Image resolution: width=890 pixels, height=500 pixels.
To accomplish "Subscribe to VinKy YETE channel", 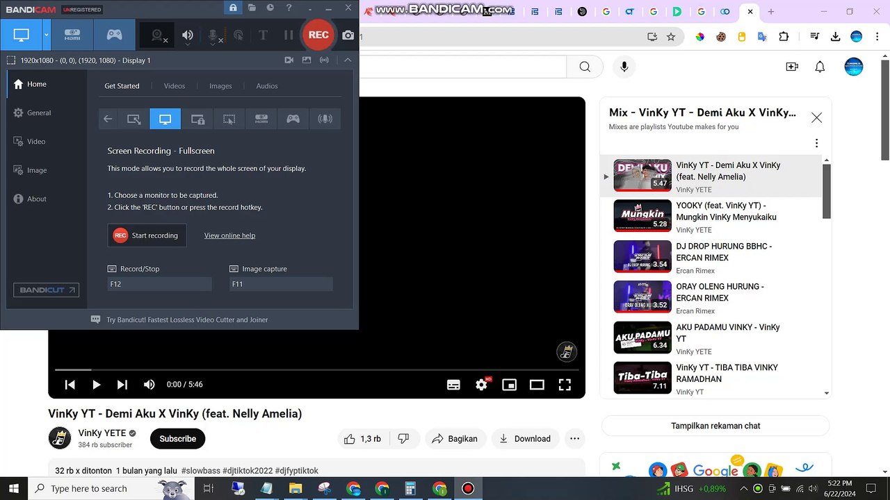I will (177, 439).
